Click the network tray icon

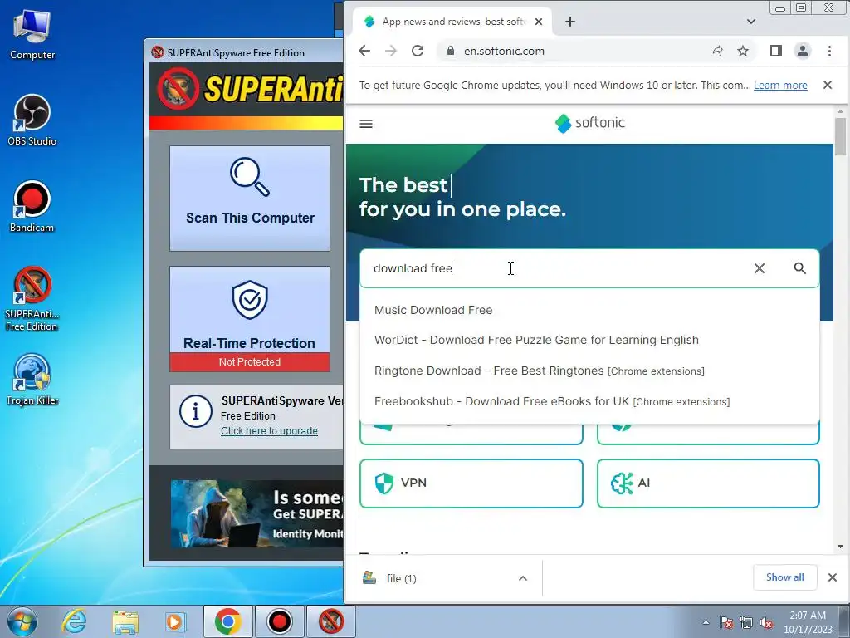tap(746, 622)
